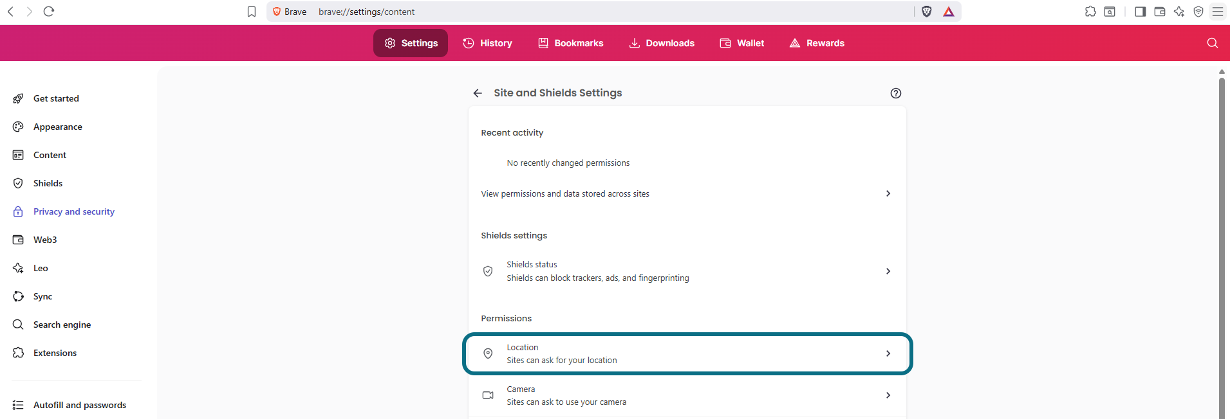Screen dimensions: 1230x419
Task: Expand Location permission settings
Action: (x=687, y=353)
